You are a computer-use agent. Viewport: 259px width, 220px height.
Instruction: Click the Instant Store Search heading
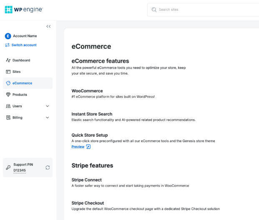(x=92, y=114)
